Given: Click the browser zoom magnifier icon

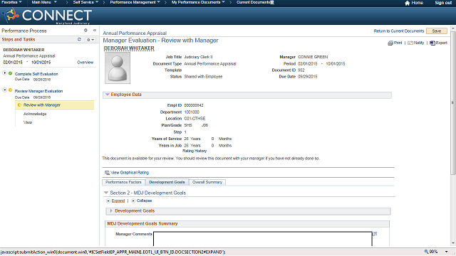Looking at the screenshot, I should [426, 252].
